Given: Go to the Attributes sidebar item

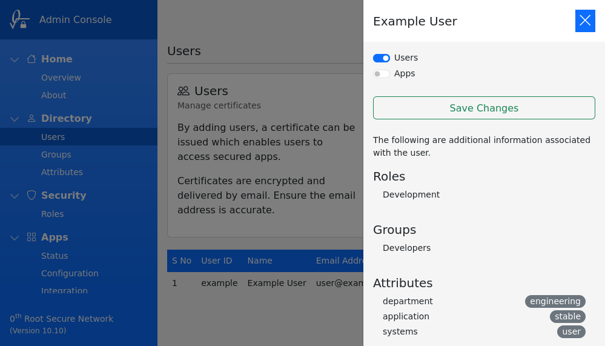Looking at the screenshot, I should 62,172.
